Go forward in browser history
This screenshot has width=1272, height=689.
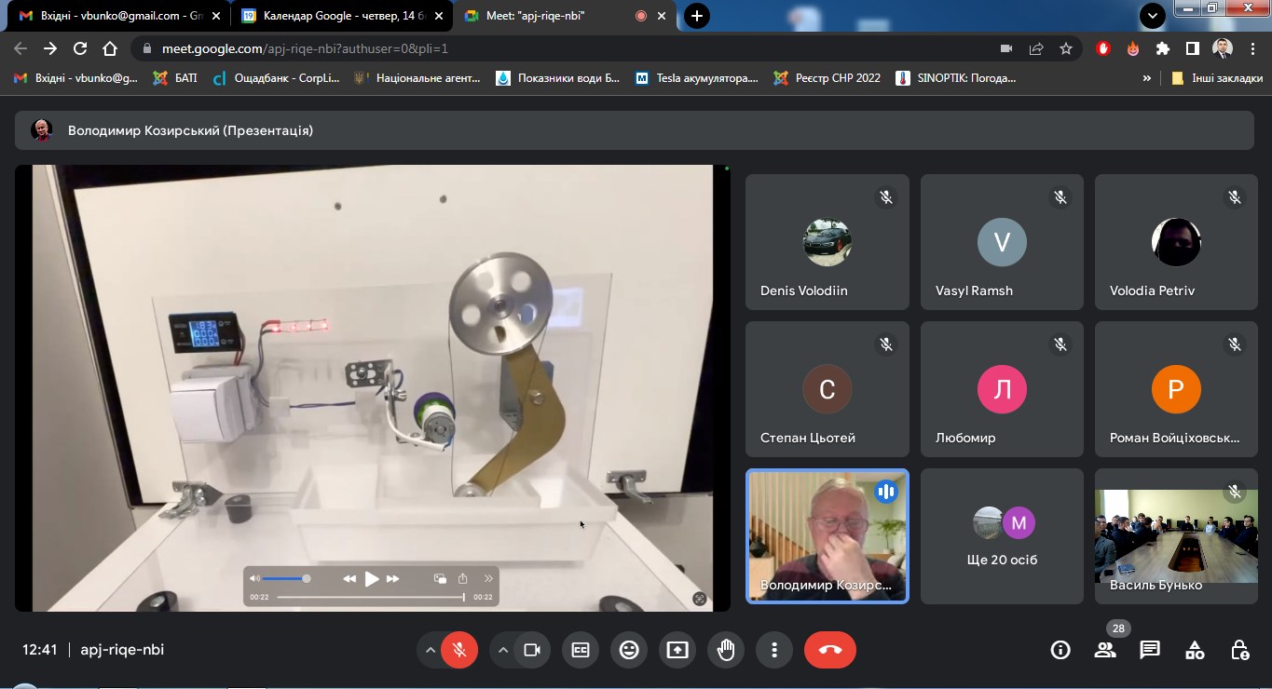[50, 48]
